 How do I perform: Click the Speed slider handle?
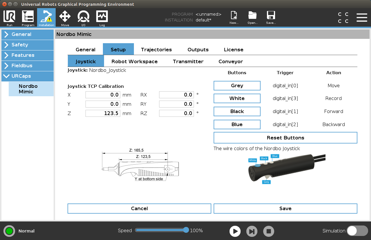click(x=186, y=230)
